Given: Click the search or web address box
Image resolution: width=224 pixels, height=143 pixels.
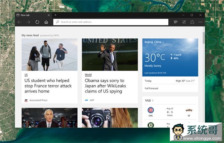Looking at the screenshot, I should click(x=111, y=22).
